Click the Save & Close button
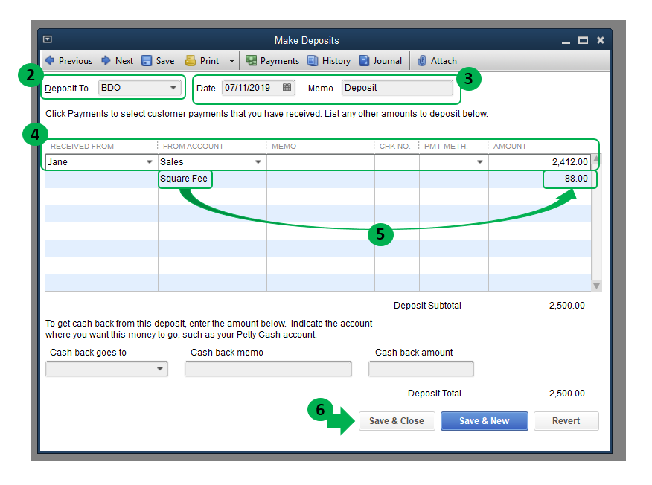Viewport: 652px width, 485px height. [397, 421]
